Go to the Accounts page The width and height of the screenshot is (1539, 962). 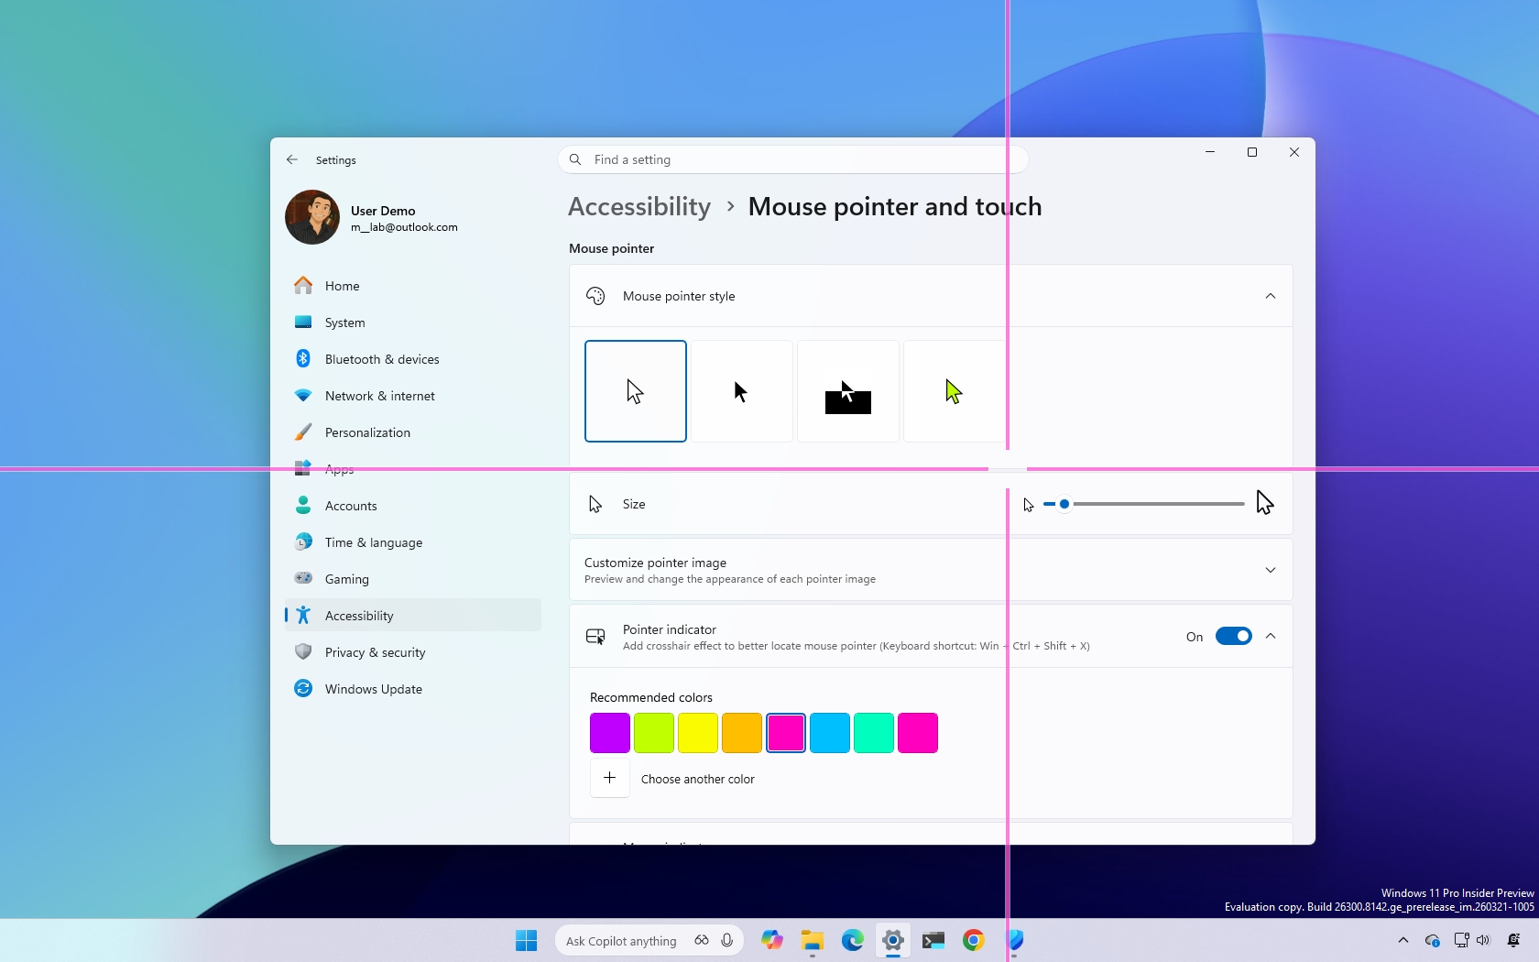coord(350,505)
